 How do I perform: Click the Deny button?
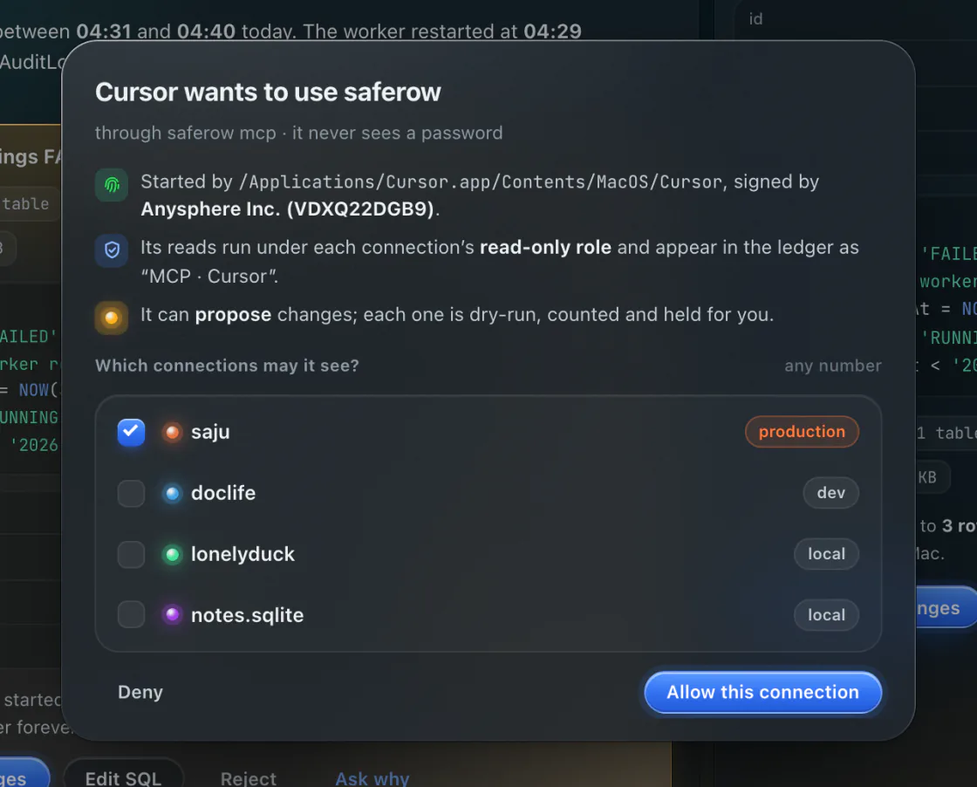(x=140, y=692)
